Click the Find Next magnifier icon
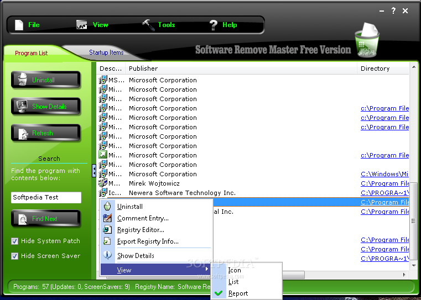The height and width of the screenshot is (300, 421). click(x=23, y=219)
